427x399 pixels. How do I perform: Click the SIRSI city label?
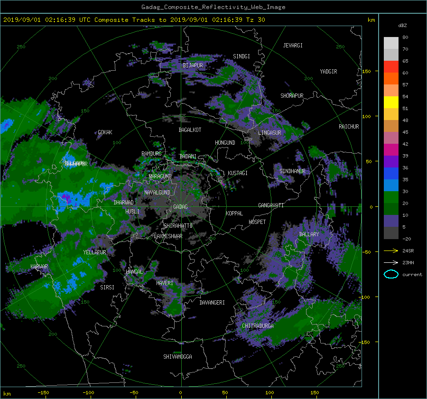[107, 288]
